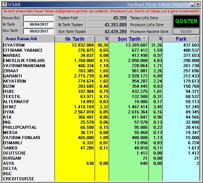Click Son Tarih value 13.269.607
The height and width of the screenshot is (183, 203).
[136, 45]
